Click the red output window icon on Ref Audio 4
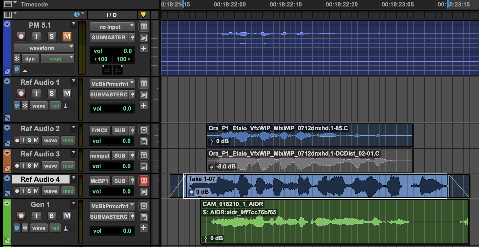The width and height of the screenshot is (479, 247). (143, 181)
